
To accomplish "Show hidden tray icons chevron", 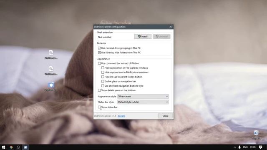I will pyautogui.click(x=235, y=147).
